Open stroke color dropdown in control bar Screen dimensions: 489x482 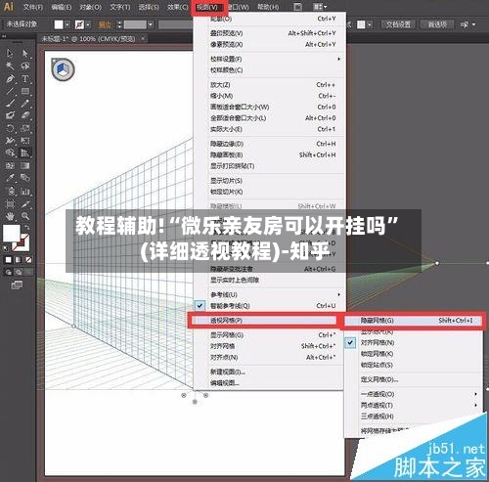(88, 24)
